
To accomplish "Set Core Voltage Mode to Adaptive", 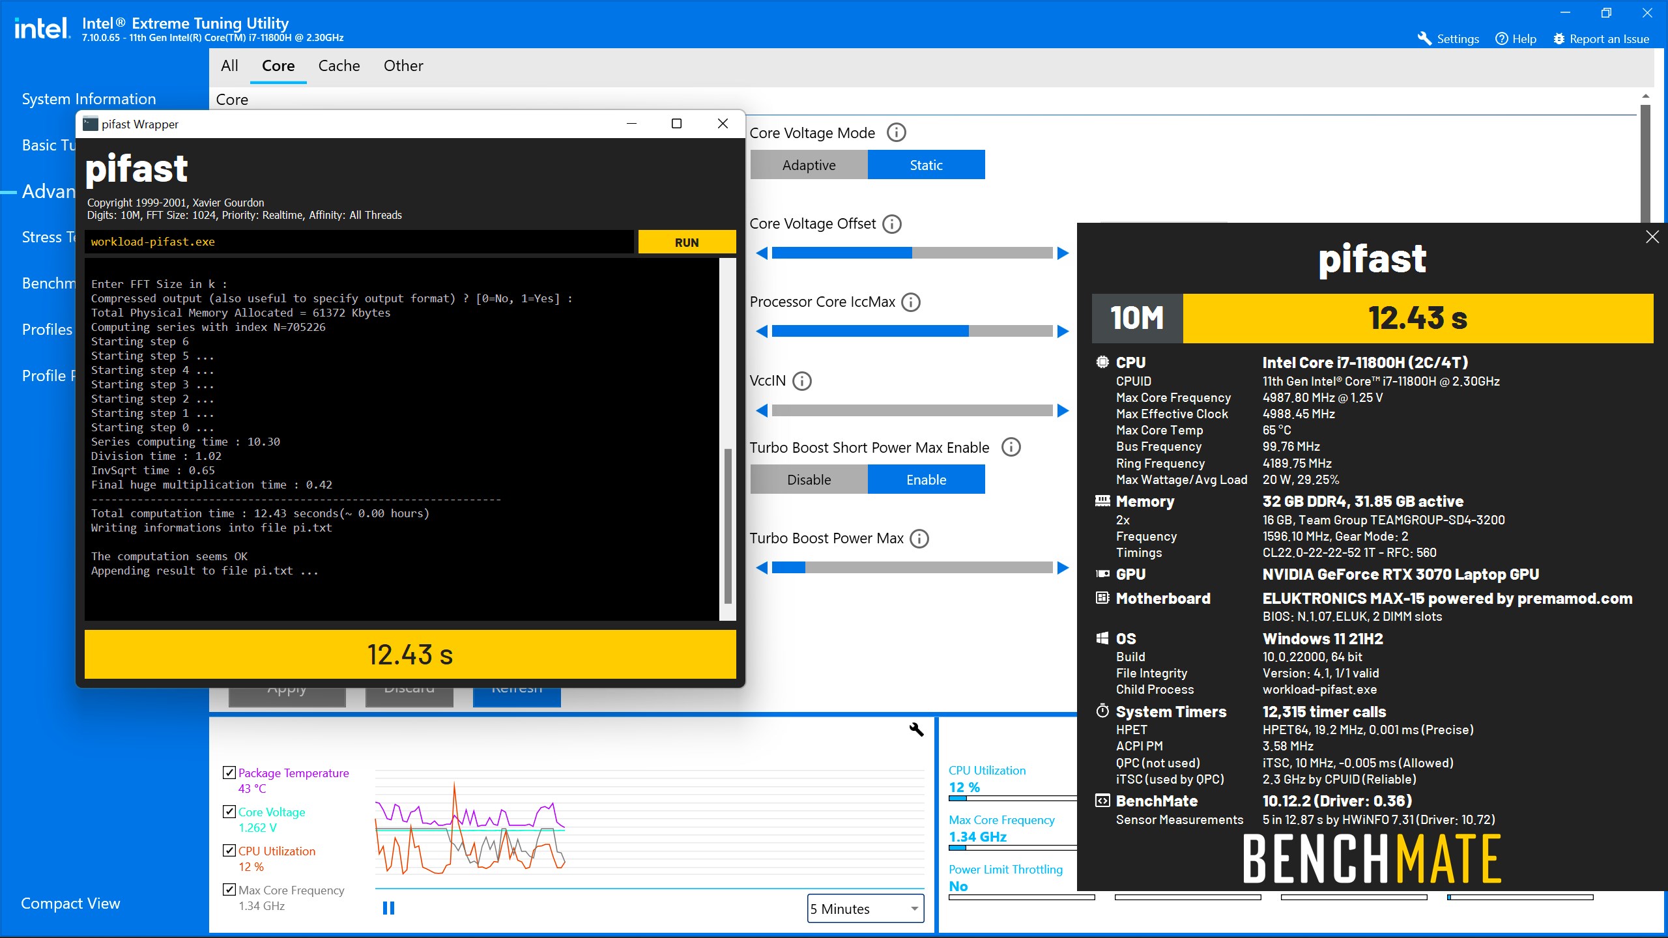I will click(809, 165).
